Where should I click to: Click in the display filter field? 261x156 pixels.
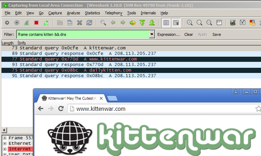pos(83,34)
